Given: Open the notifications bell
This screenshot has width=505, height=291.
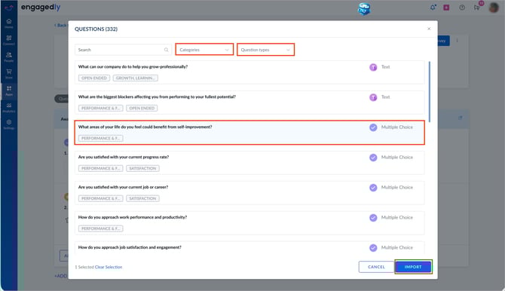Looking at the screenshot, I should pyautogui.click(x=433, y=7).
